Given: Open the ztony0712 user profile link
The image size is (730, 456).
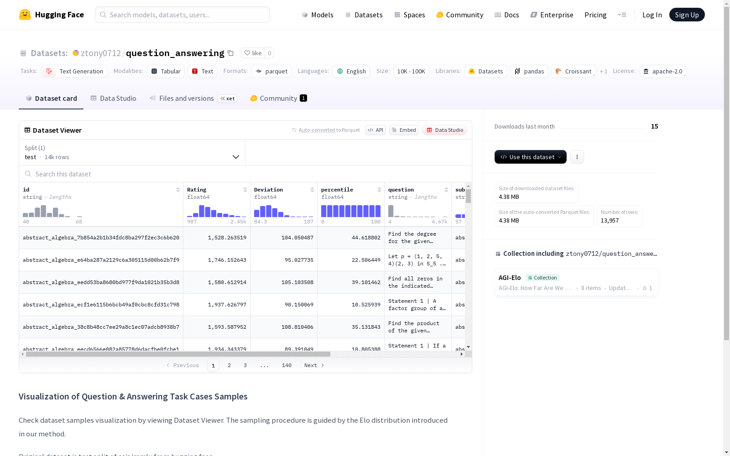Looking at the screenshot, I should [101, 53].
